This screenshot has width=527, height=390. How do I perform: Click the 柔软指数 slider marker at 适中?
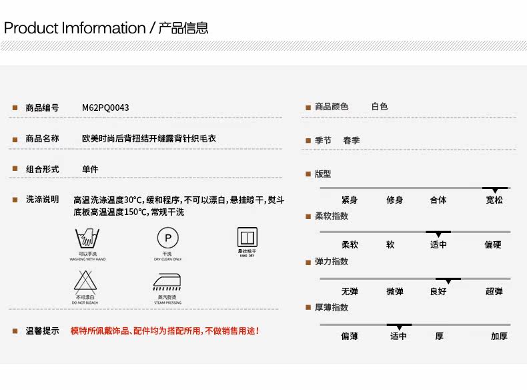click(x=438, y=234)
